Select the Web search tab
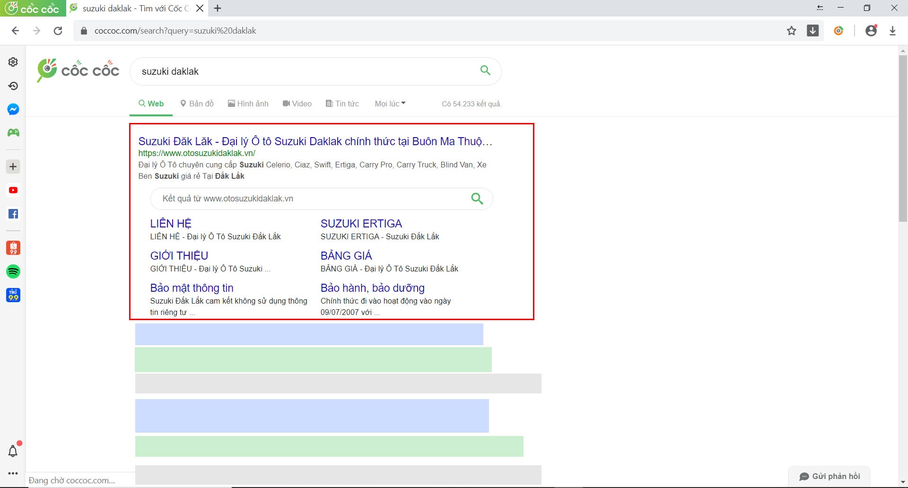Viewport: 908px width, 488px height. (x=151, y=104)
